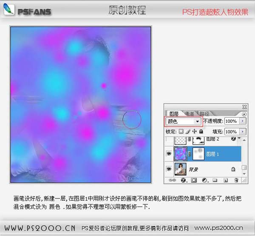Expand the 填充 fill slider arrow
Image resolution: width=255 pixels, height=236 pixels.
(243, 132)
